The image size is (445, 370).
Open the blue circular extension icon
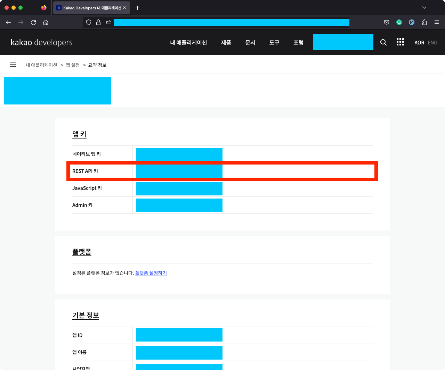pyautogui.click(x=412, y=22)
